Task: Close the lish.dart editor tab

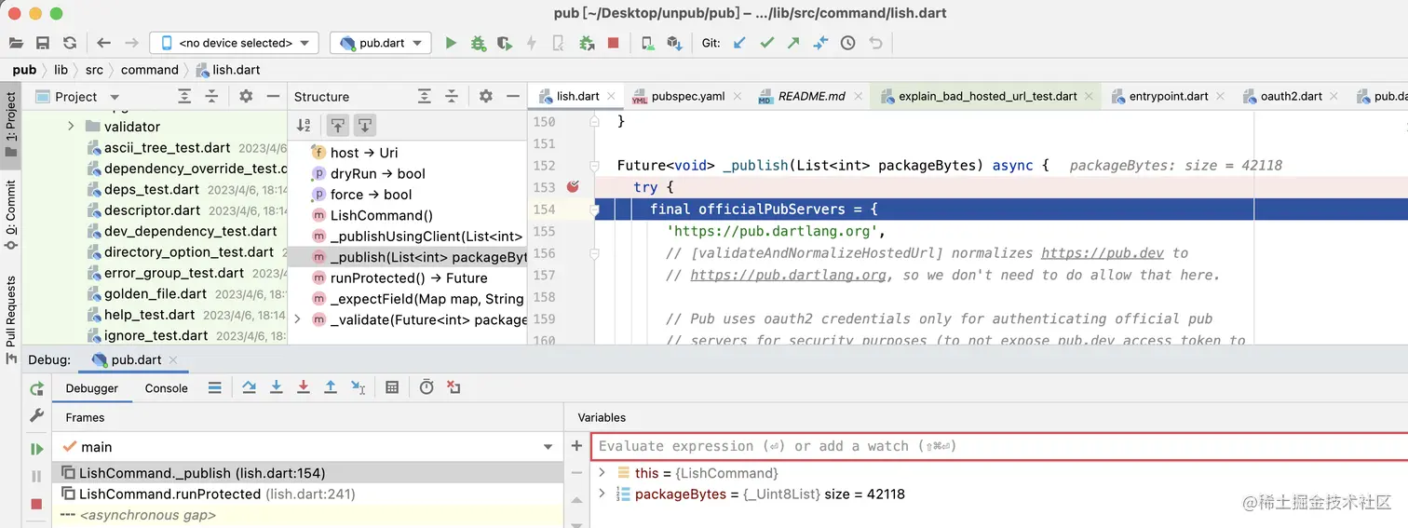Action: [611, 96]
